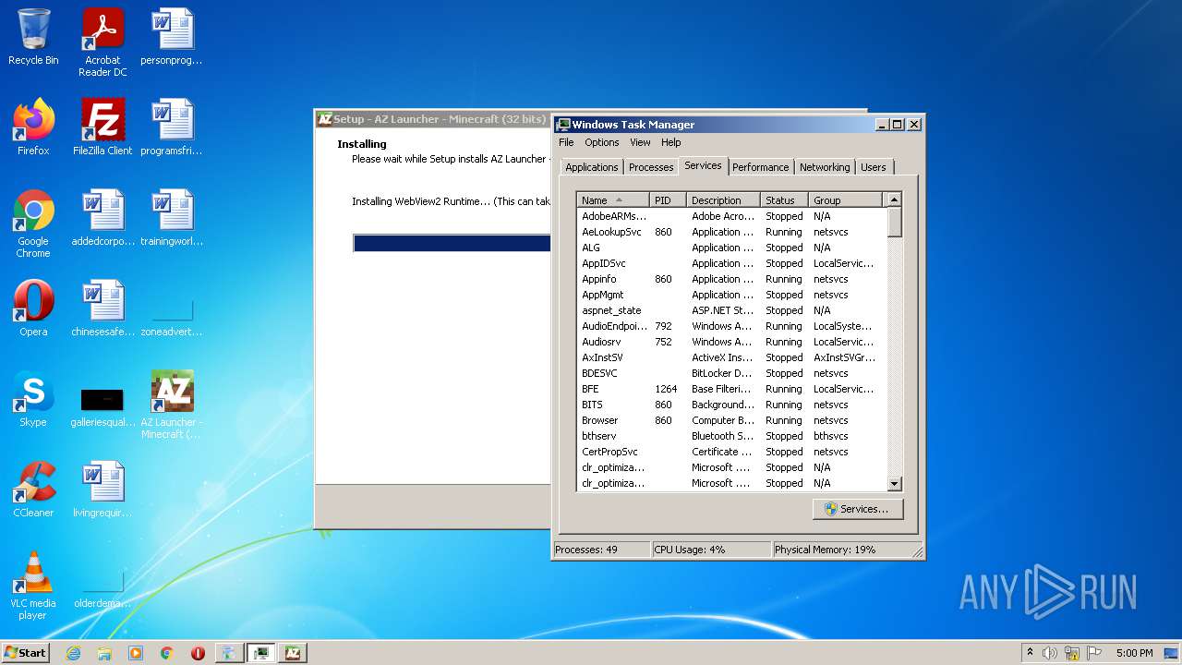Screen dimensions: 1182x665
Task: Click the services list scroll up arrow
Action: click(x=894, y=199)
